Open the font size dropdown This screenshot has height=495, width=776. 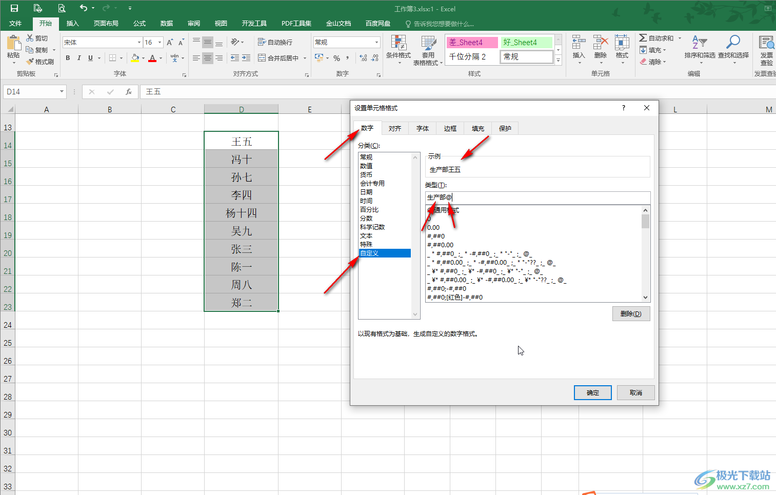pyautogui.click(x=160, y=42)
